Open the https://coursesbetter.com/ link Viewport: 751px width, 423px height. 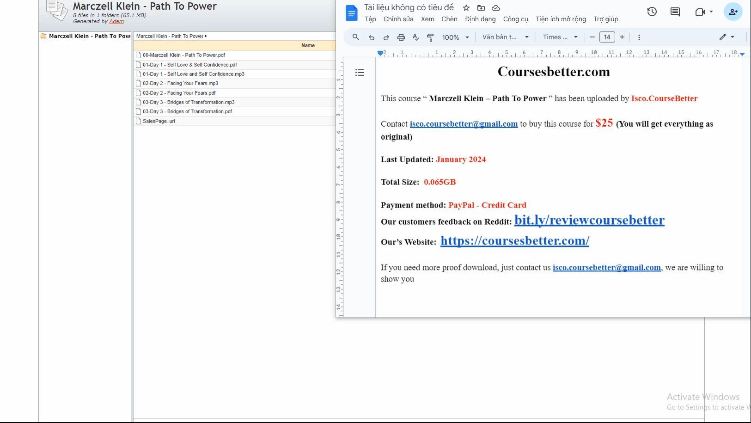tap(515, 241)
